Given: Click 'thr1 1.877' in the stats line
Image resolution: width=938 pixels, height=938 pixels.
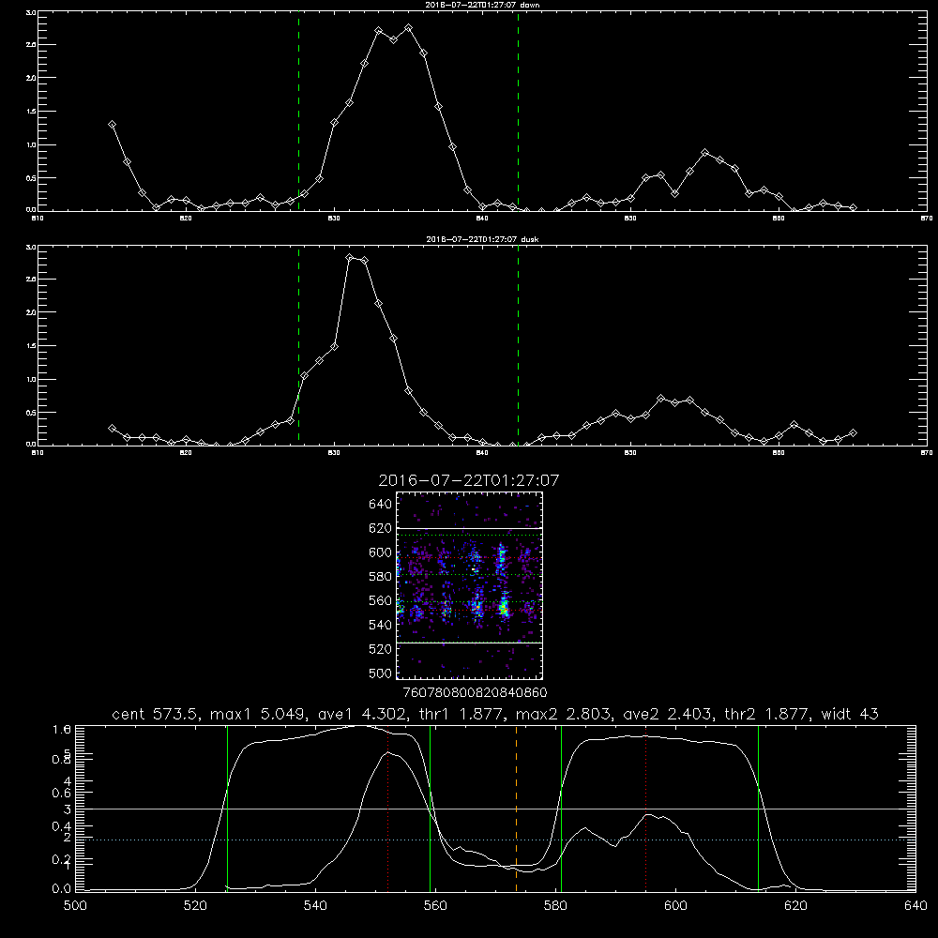Looking at the screenshot, I should point(461,714).
